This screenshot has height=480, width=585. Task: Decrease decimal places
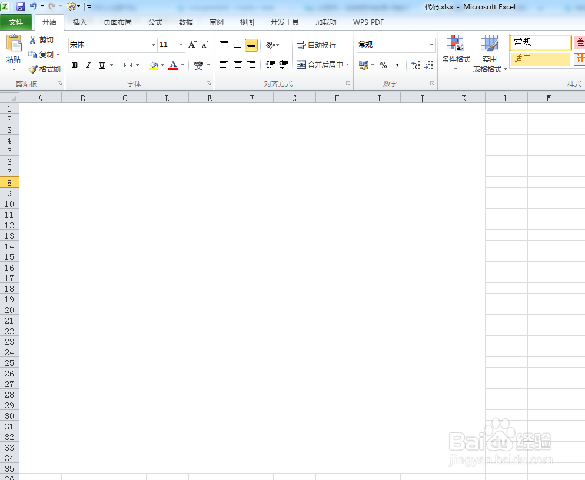tap(429, 65)
